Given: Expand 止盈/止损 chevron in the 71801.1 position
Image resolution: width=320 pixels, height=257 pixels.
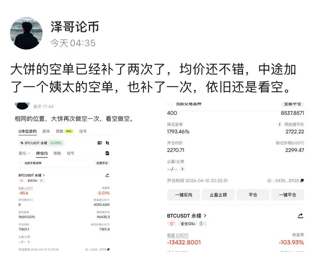Looking at the screenshot, I should pos(29,242).
